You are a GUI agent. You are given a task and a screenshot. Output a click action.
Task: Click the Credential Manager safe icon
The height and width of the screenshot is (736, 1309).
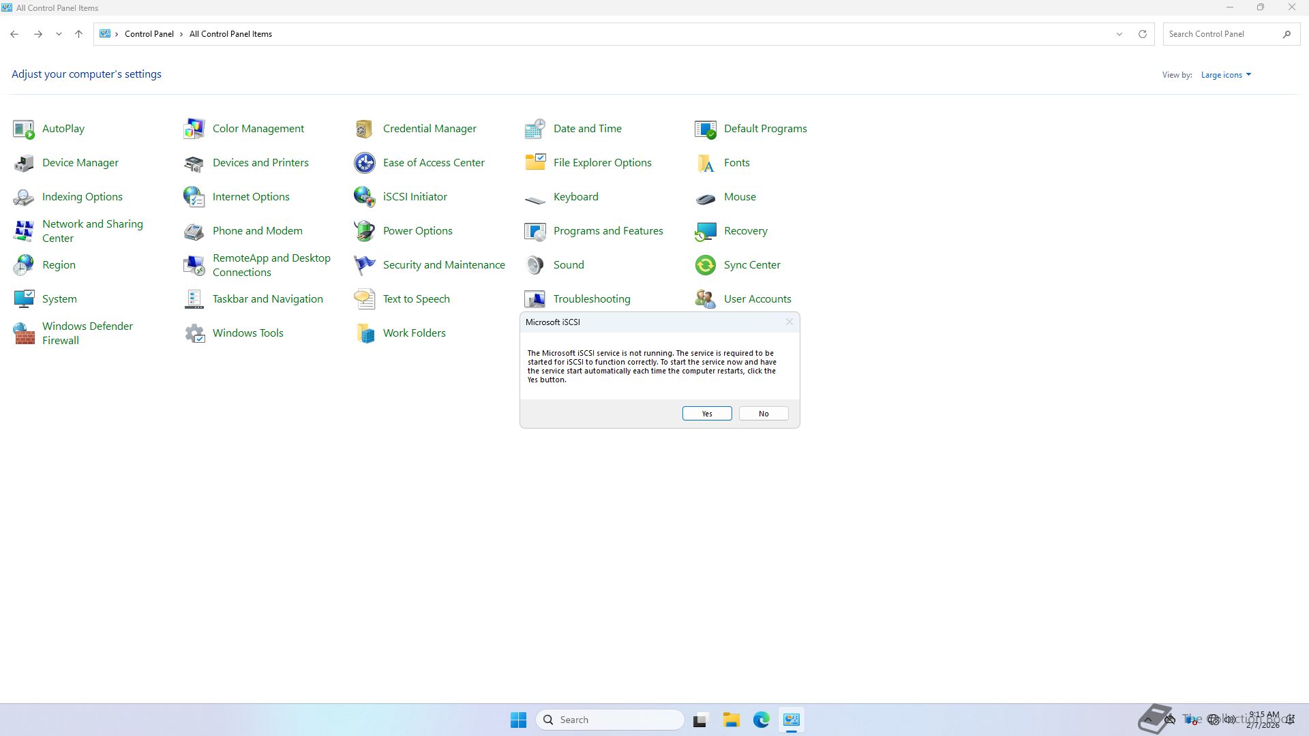[x=365, y=129]
